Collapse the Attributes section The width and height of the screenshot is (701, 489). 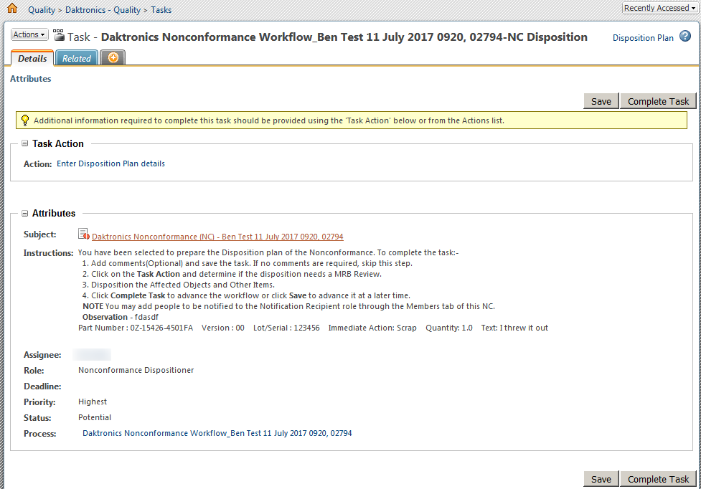point(25,214)
